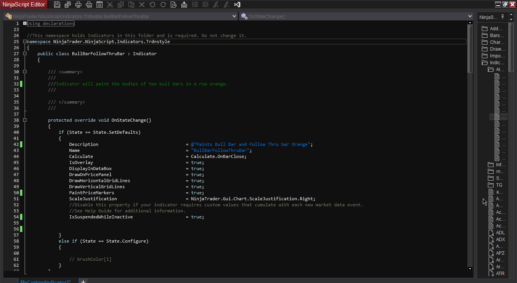
Task: Pin the NinjaScript Explorer panel
Action: 503,17
